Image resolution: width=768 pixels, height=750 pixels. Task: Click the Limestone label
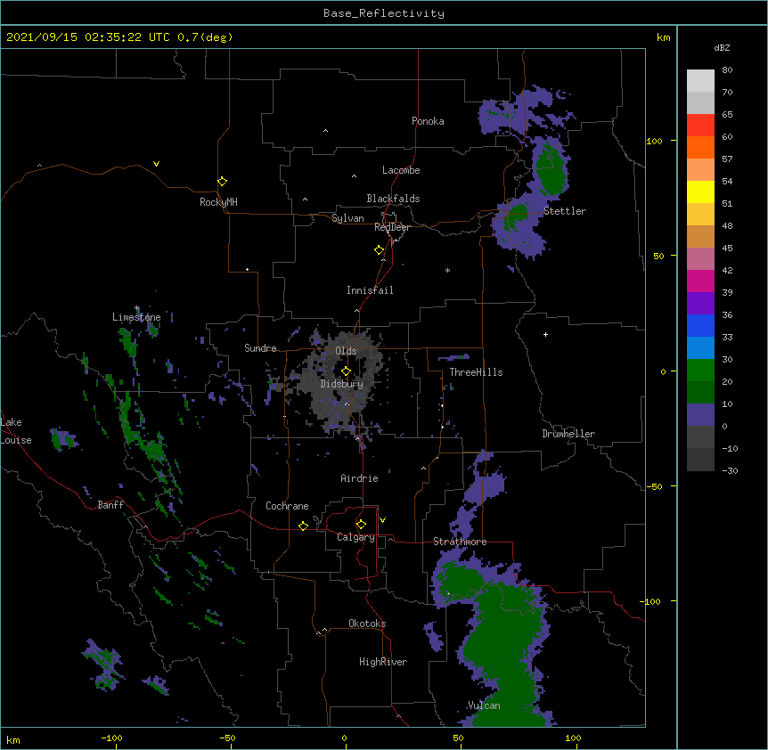(x=136, y=317)
